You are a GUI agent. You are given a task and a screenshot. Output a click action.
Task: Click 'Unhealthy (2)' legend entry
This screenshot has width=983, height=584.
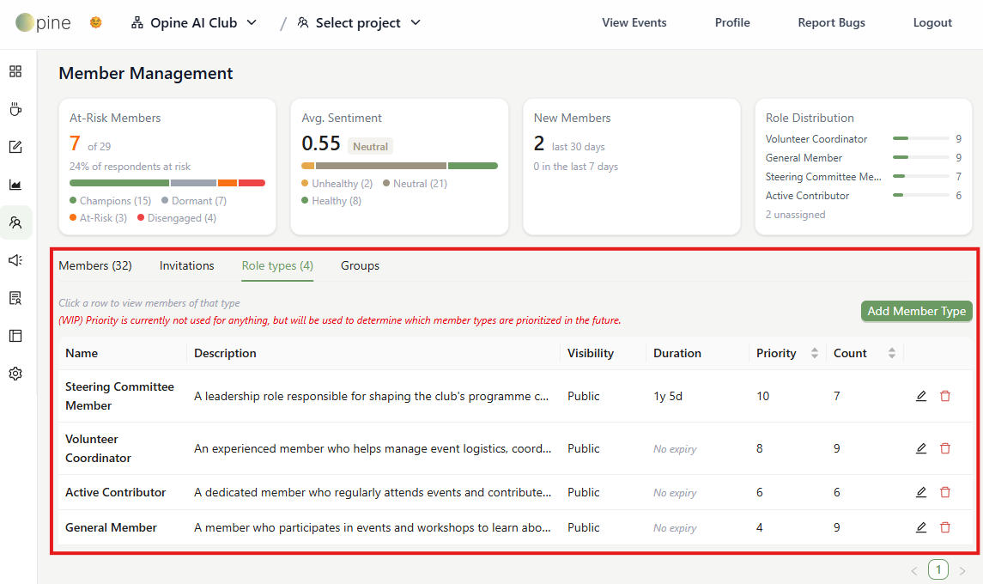(x=337, y=184)
